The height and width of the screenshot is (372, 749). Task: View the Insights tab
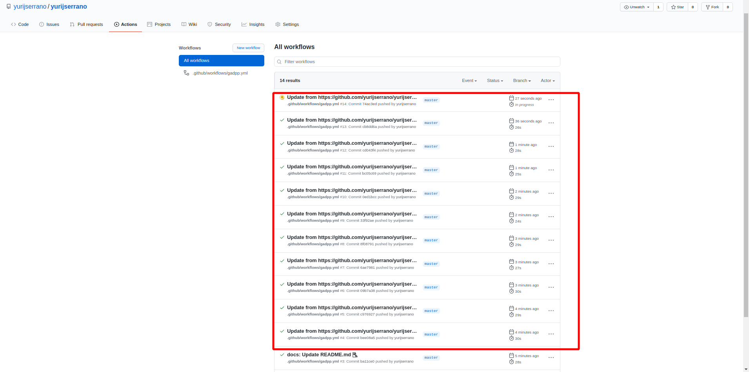(253, 24)
